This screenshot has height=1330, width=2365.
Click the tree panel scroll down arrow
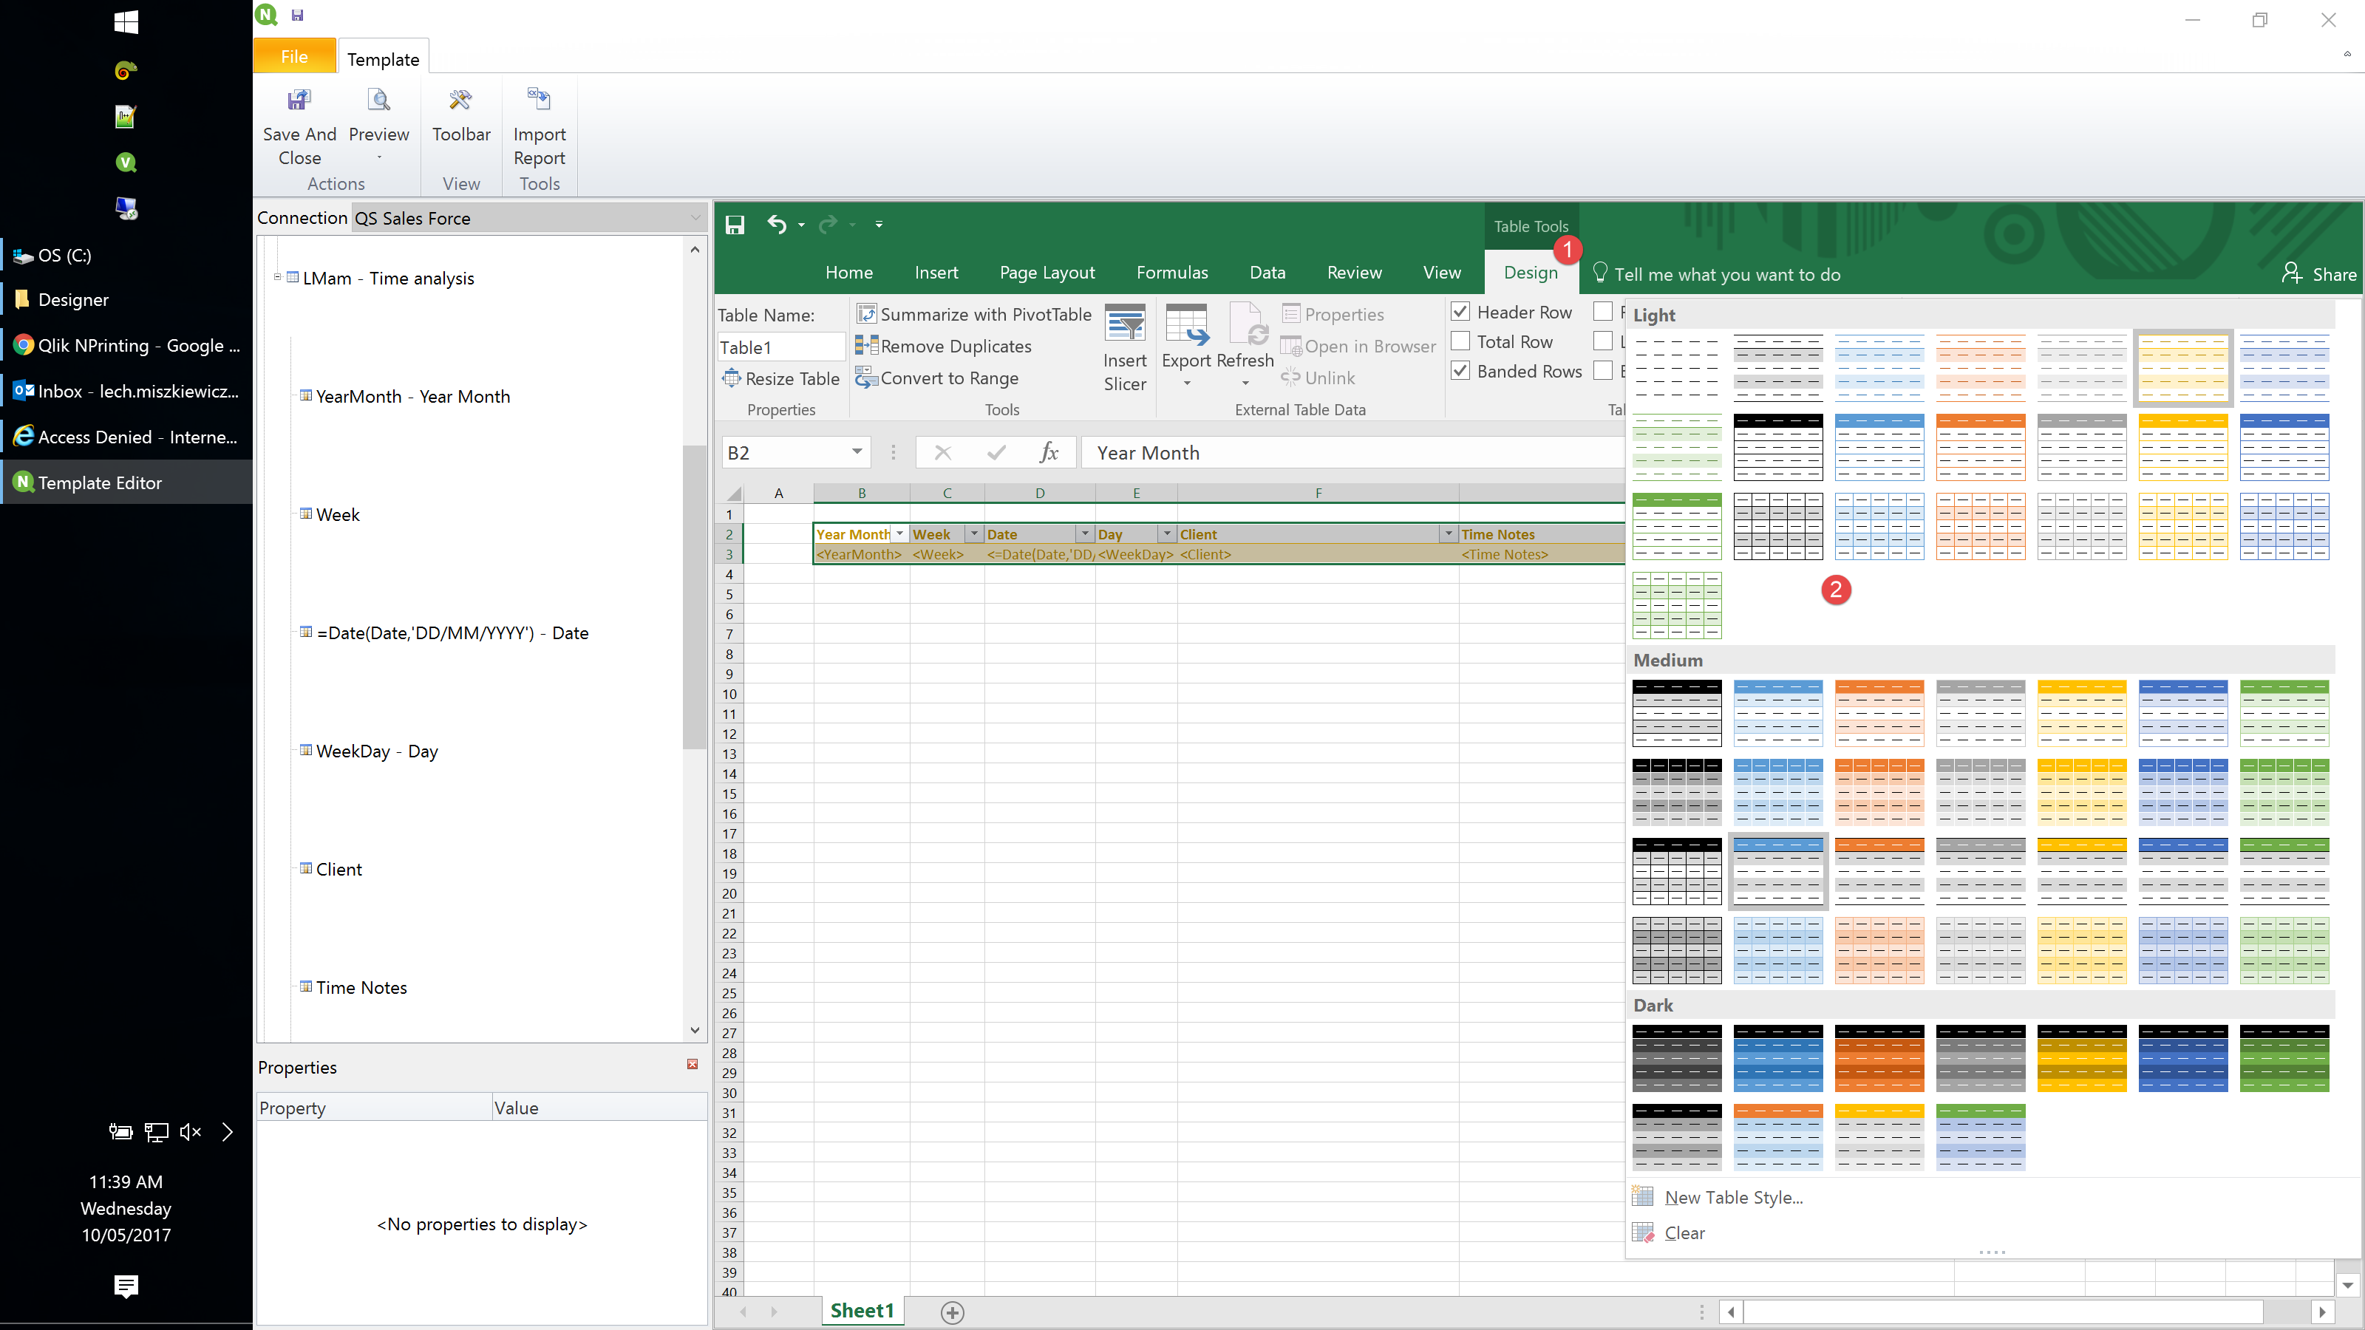[x=695, y=1031]
